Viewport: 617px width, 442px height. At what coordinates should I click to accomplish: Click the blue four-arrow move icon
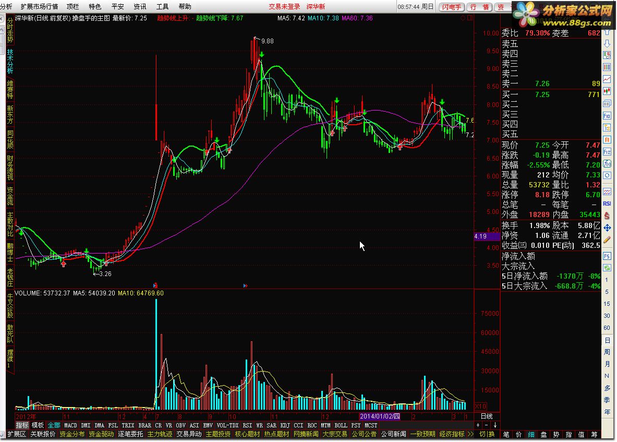[x=607, y=228]
